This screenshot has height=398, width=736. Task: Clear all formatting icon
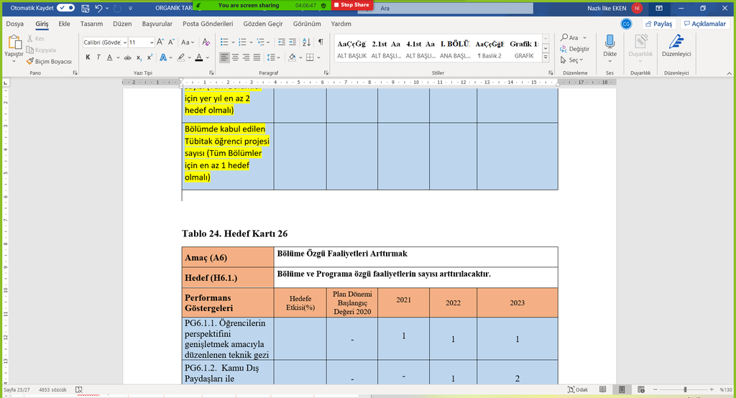coord(206,42)
